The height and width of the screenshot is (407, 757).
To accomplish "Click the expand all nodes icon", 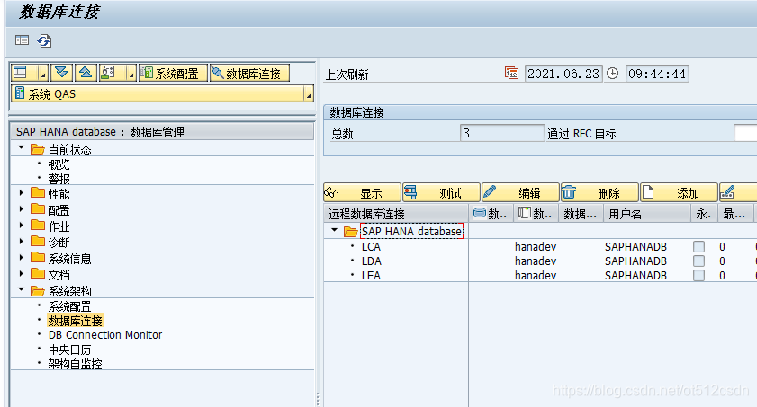I will [61, 73].
